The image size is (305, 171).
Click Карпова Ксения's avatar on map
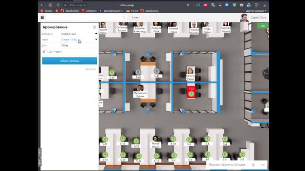[x=225, y=24]
